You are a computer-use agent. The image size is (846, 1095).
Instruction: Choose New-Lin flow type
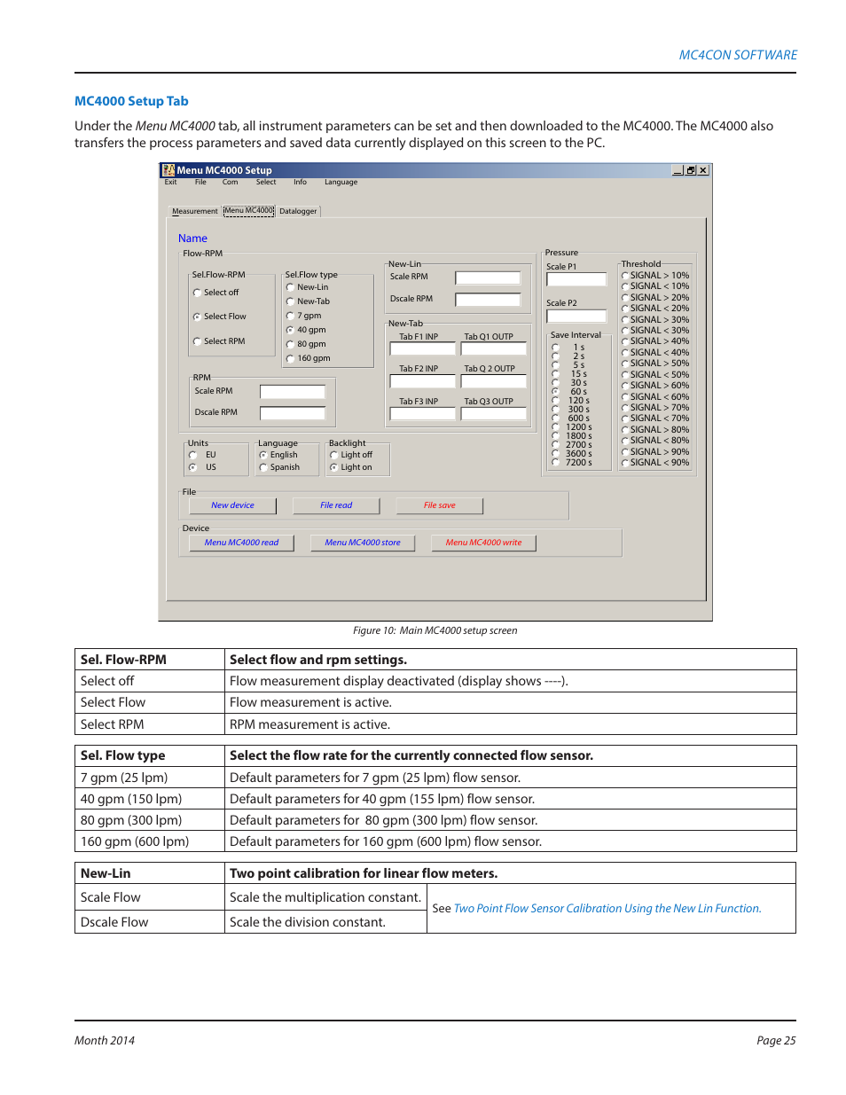(x=290, y=287)
